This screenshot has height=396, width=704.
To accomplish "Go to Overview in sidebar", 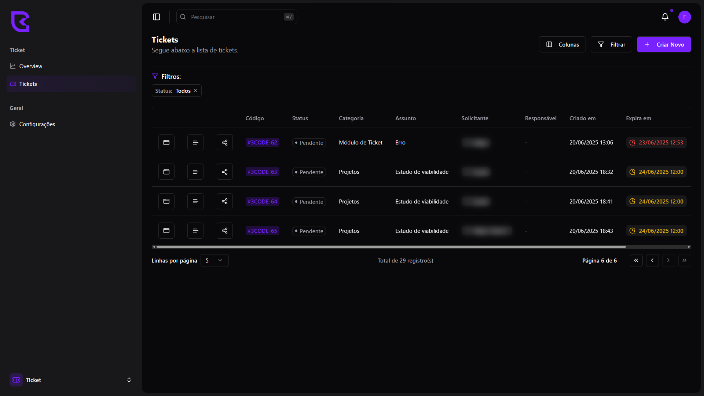I will click(x=31, y=66).
